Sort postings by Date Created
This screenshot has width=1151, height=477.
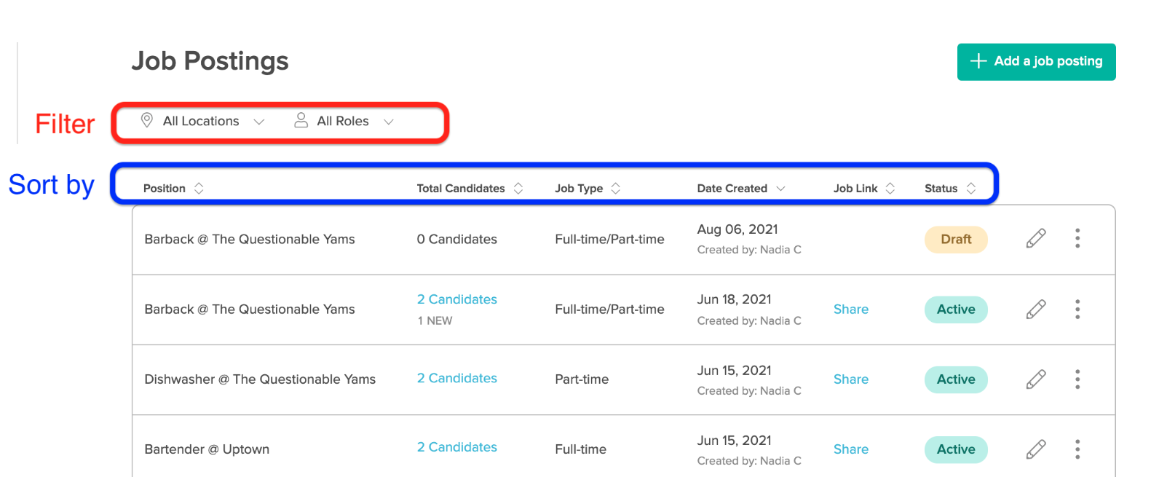point(741,188)
